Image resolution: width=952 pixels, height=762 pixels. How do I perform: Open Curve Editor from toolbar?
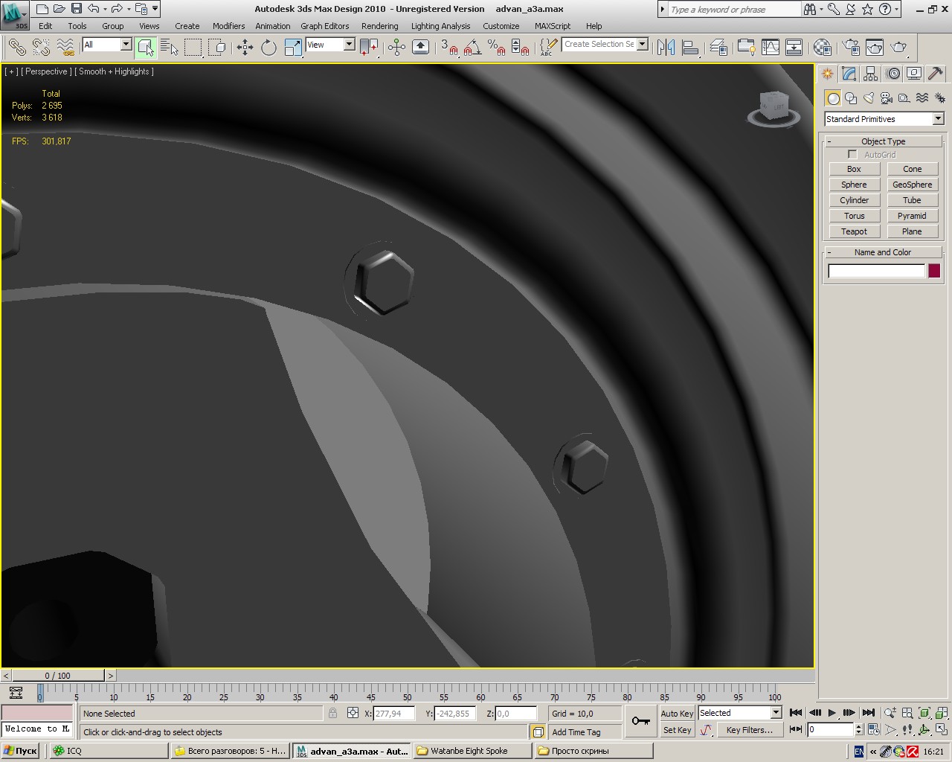[771, 48]
